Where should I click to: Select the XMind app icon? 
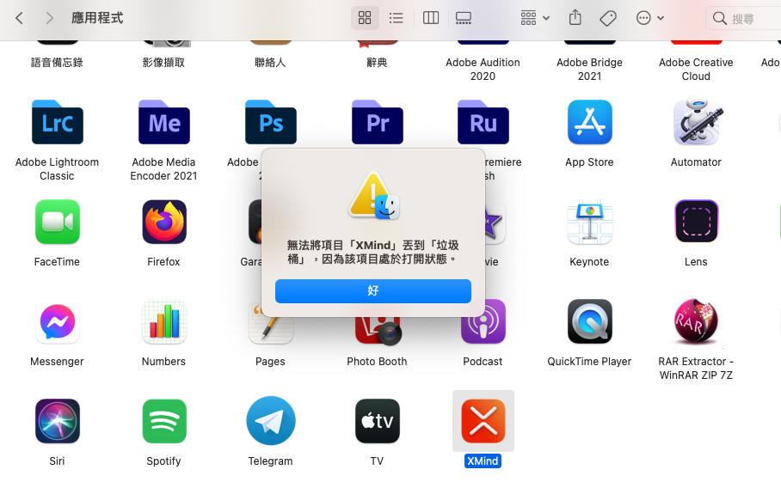click(x=483, y=421)
